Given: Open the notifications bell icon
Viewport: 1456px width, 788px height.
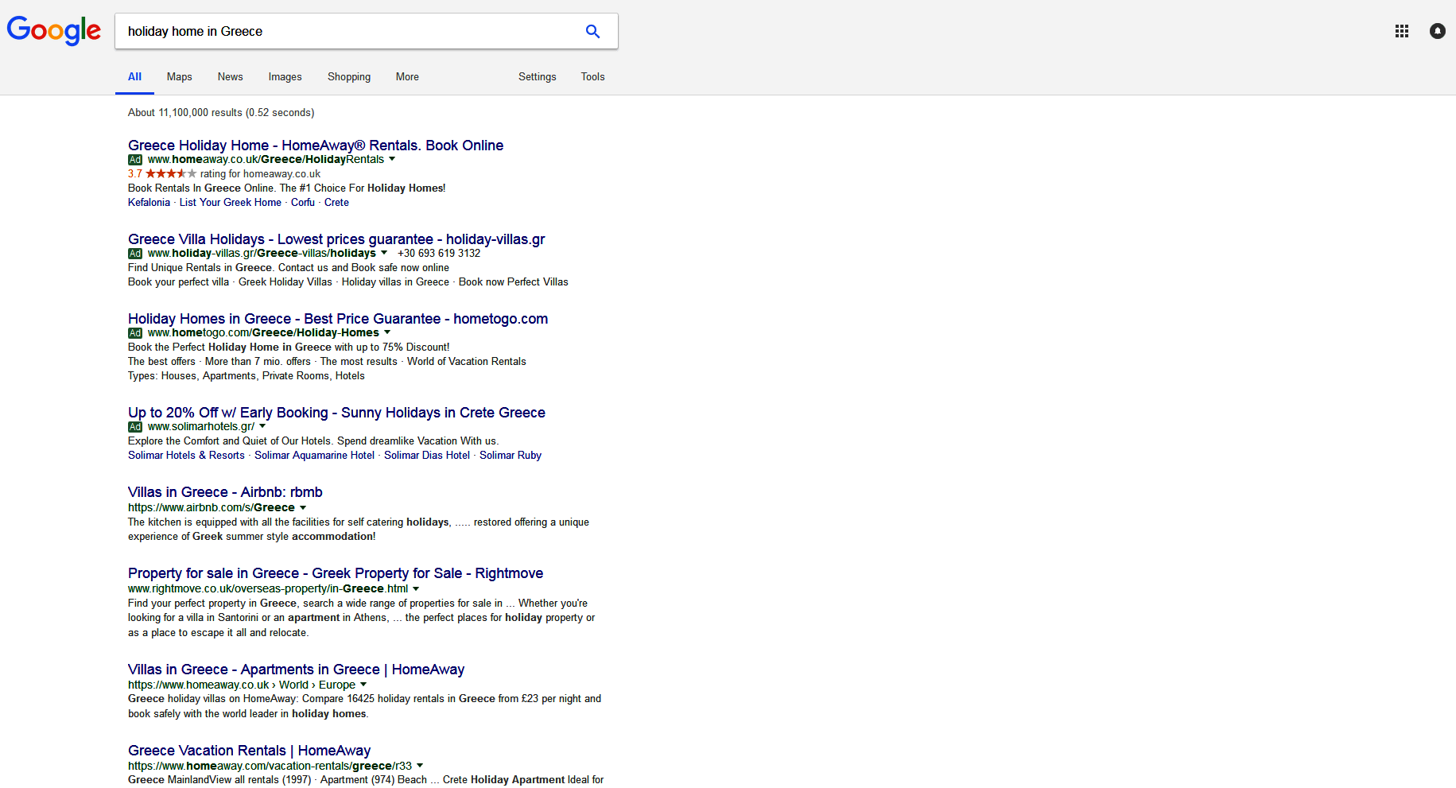Looking at the screenshot, I should (x=1438, y=31).
